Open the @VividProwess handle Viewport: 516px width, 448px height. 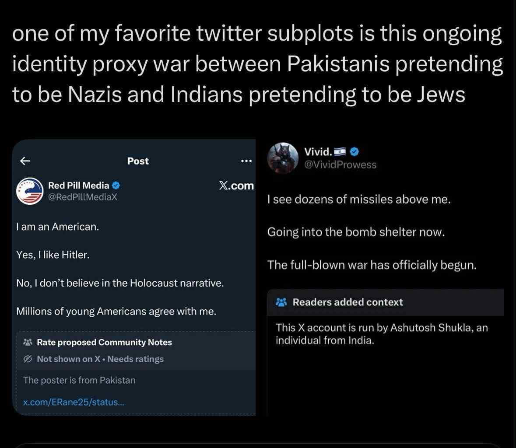click(340, 164)
